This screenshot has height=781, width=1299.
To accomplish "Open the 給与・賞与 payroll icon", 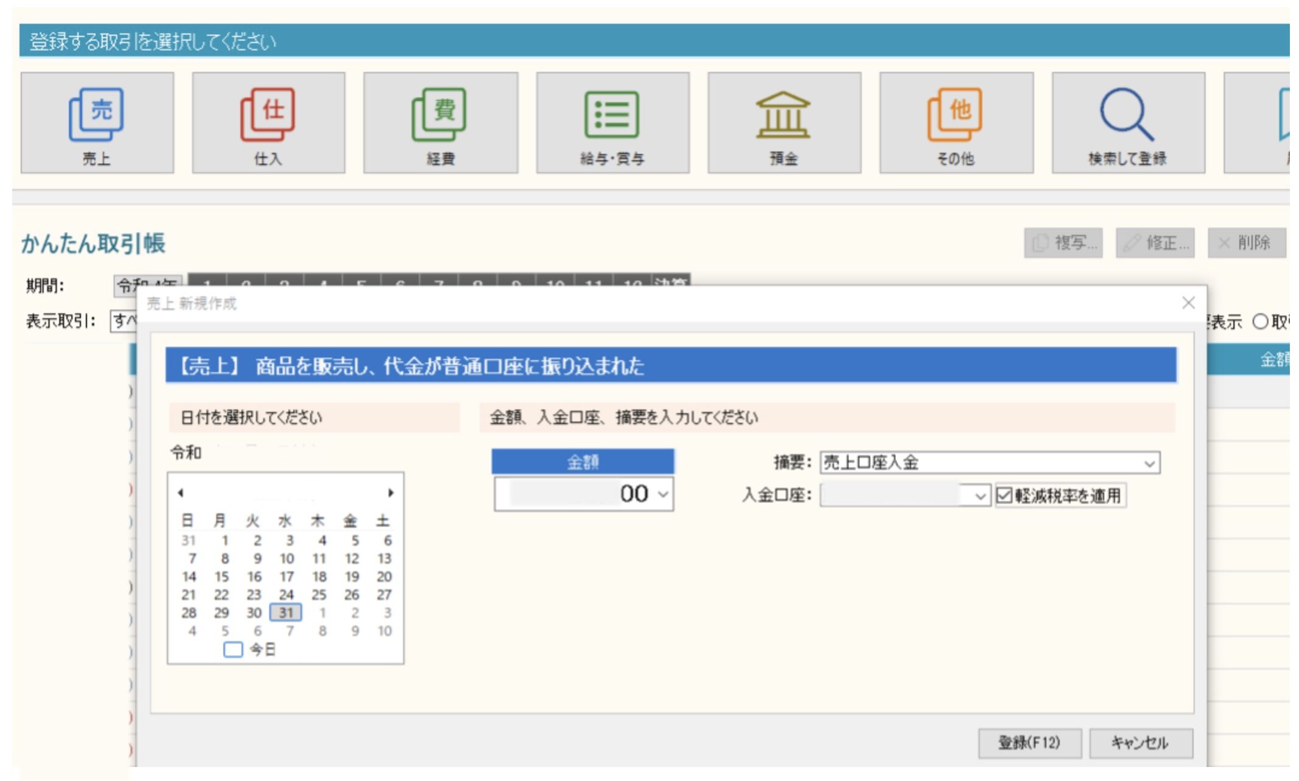I will [612, 123].
